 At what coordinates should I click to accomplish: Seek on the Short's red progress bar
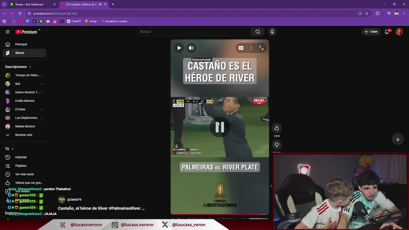pyautogui.click(x=220, y=214)
